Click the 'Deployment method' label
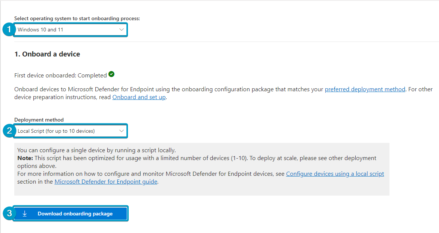Screen dimensions: 439x233 pos(39,120)
